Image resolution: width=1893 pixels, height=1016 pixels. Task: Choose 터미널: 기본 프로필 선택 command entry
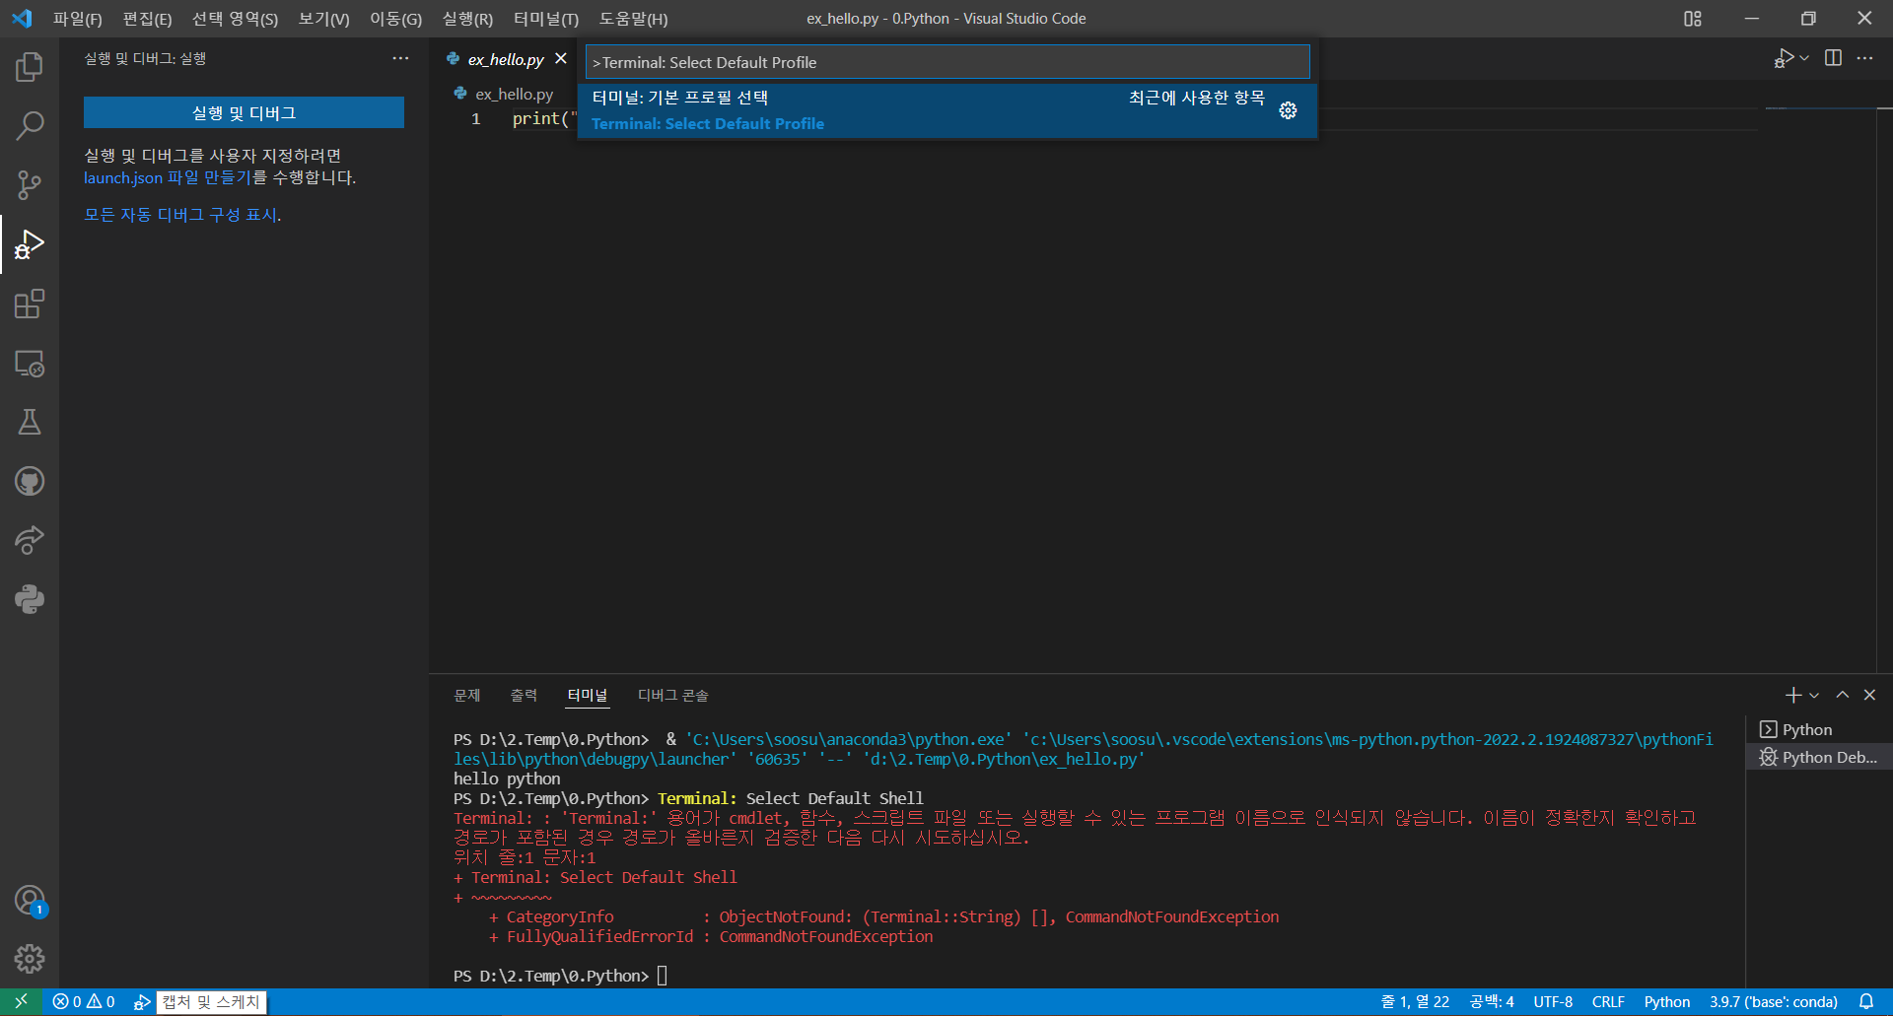coord(947,110)
